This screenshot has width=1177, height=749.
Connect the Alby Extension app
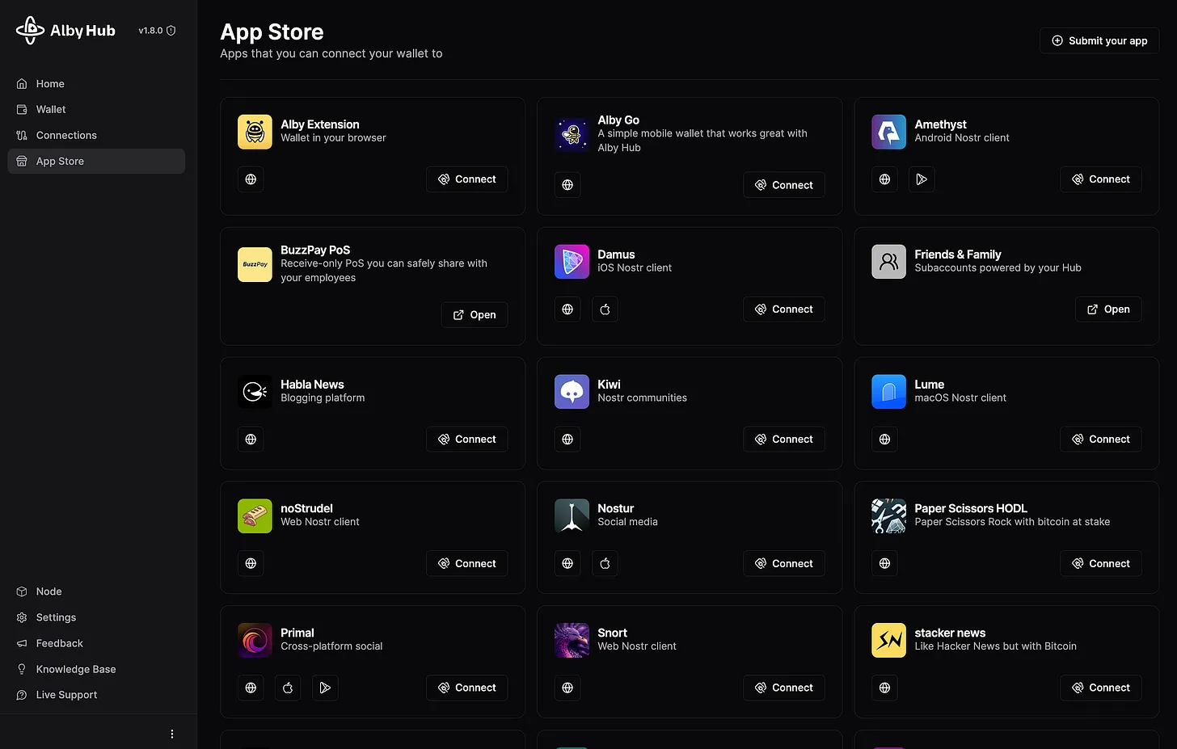(467, 179)
